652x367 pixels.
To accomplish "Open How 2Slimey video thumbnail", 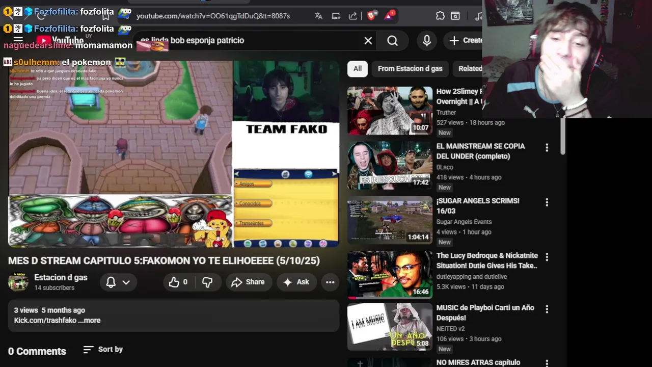I will (x=390, y=111).
